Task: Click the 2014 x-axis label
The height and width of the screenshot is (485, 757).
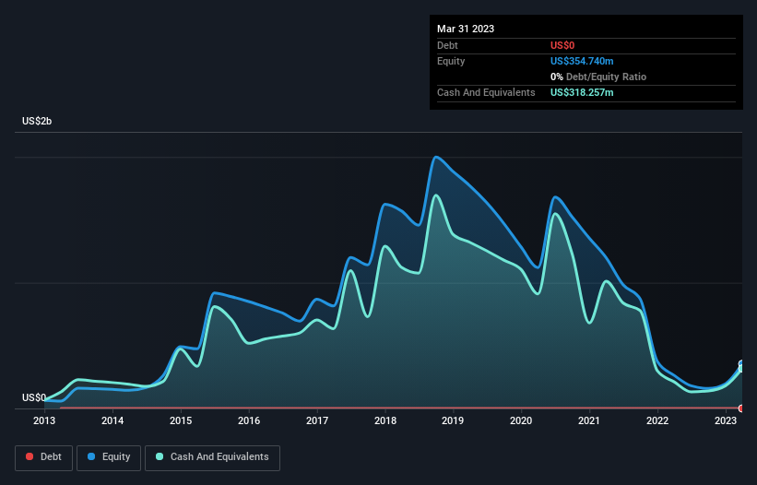Action: coord(112,420)
